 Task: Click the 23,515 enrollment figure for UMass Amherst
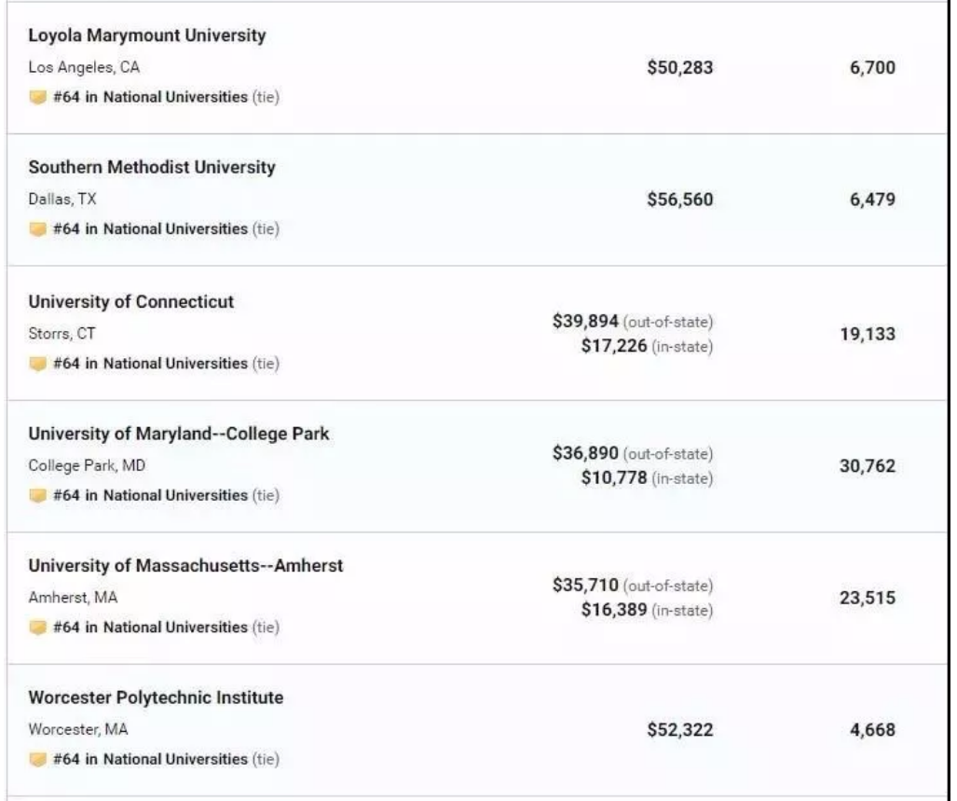click(867, 598)
